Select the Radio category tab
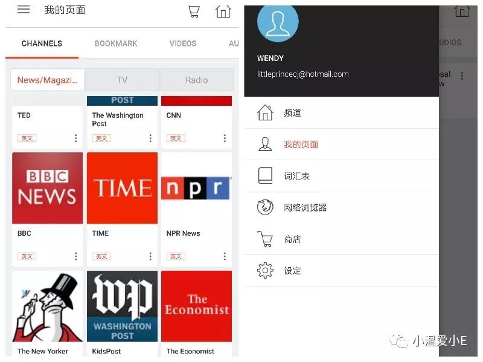 click(x=197, y=80)
